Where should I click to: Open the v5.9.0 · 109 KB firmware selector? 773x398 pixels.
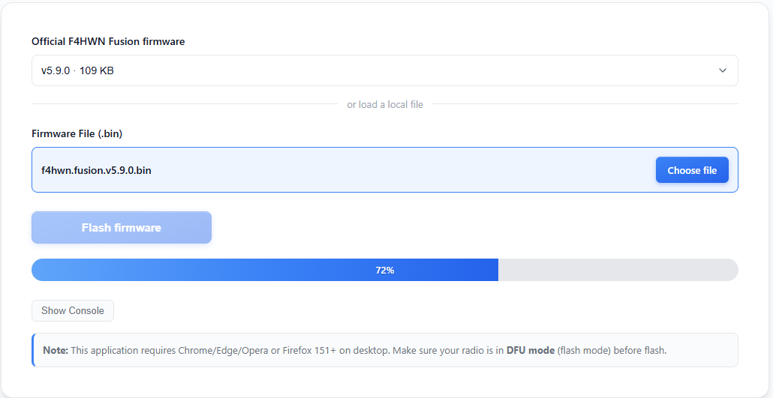tap(384, 70)
